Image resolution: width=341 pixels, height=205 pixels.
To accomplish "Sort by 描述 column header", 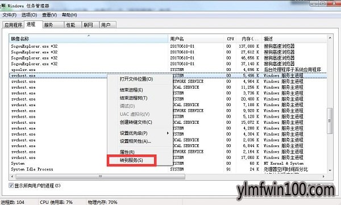I will pos(294,39).
